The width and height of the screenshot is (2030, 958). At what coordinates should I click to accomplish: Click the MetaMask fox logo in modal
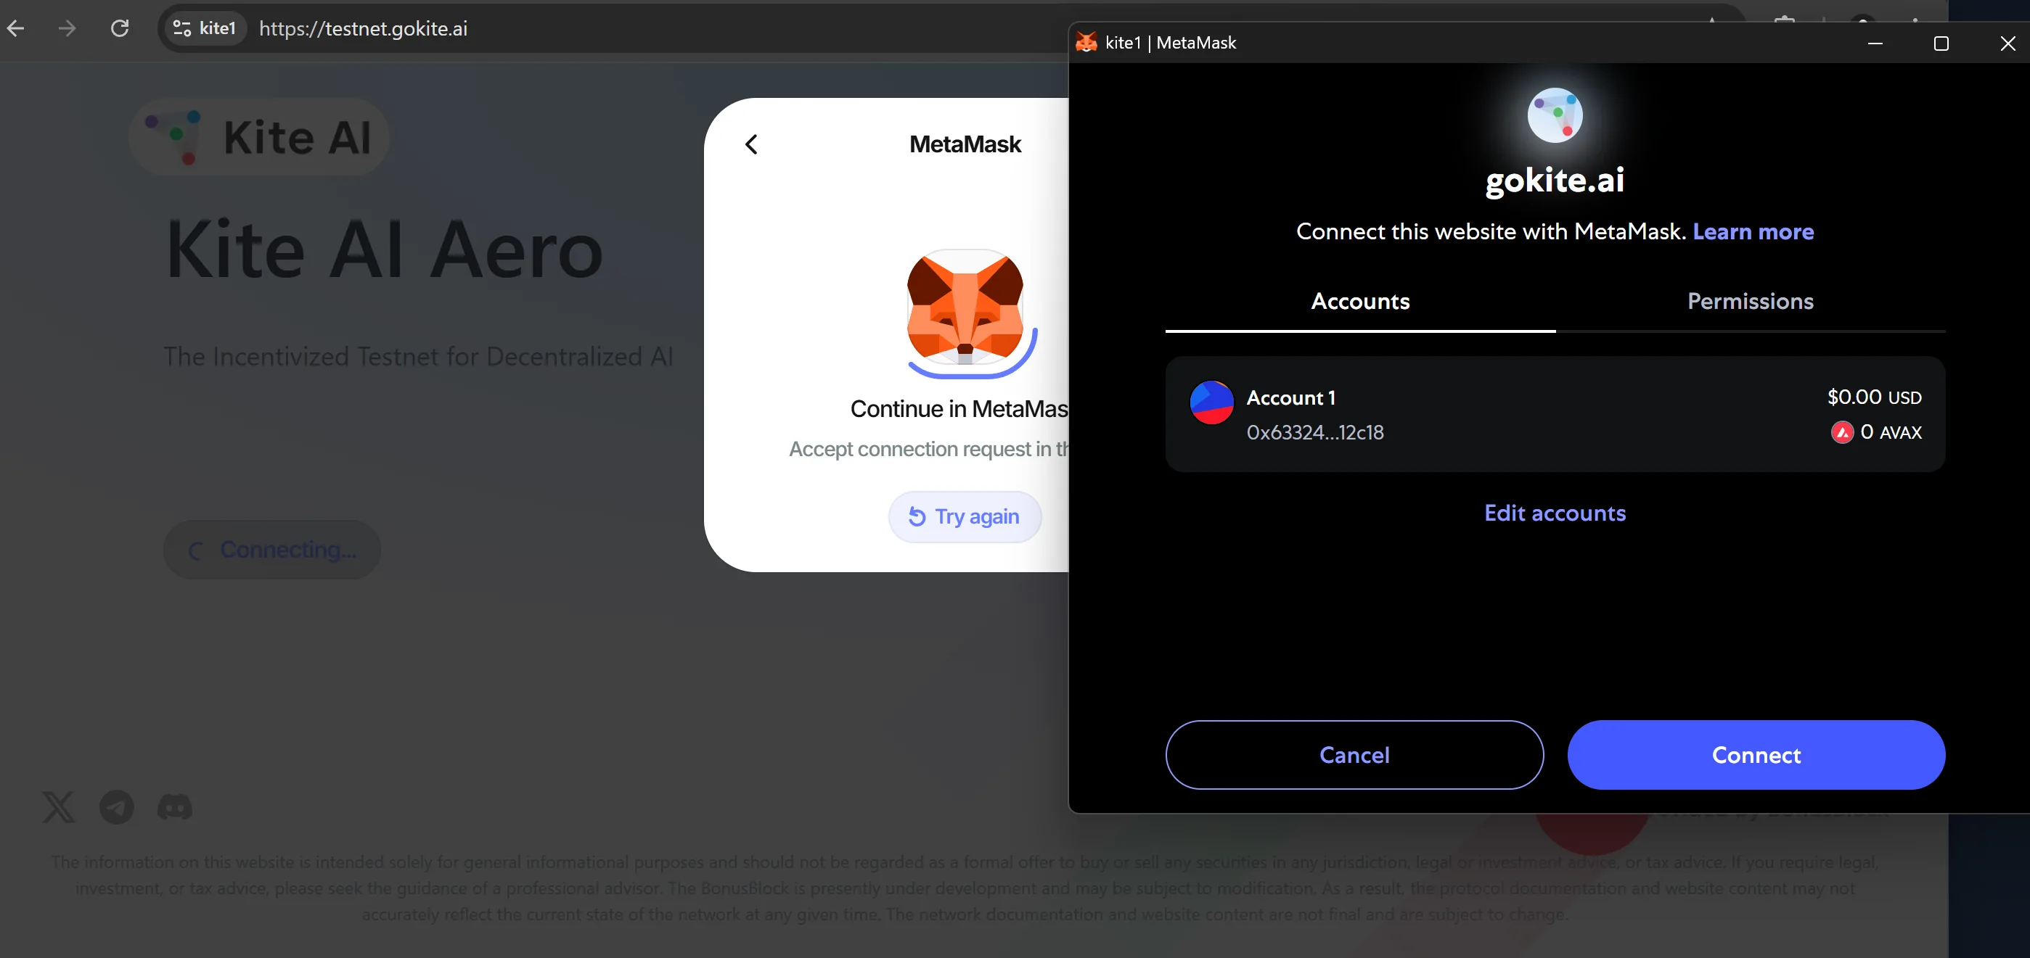(965, 307)
